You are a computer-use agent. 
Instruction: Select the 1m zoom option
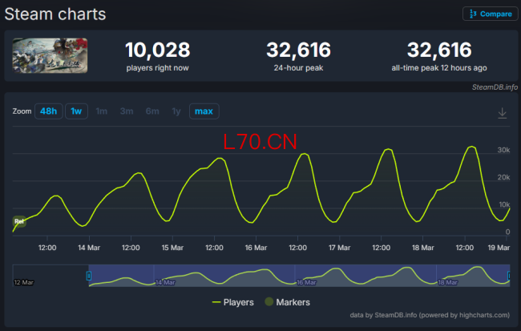(101, 111)
